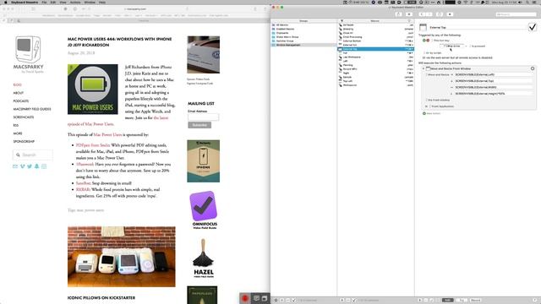The height and width of the screenshot is (304, 541).
Task: Open the Actions menu
Action: point(75,3)
